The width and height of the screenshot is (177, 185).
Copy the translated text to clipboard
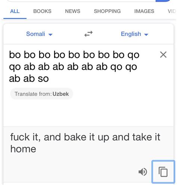163,172
